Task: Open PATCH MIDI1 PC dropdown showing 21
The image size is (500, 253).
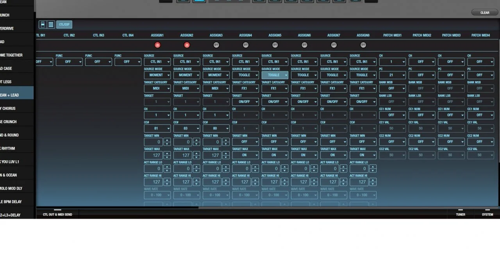Action: [x=393, y=75]
